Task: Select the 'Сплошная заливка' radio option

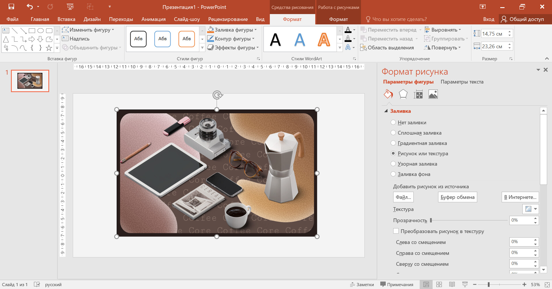Action: [x=393, y=133]
